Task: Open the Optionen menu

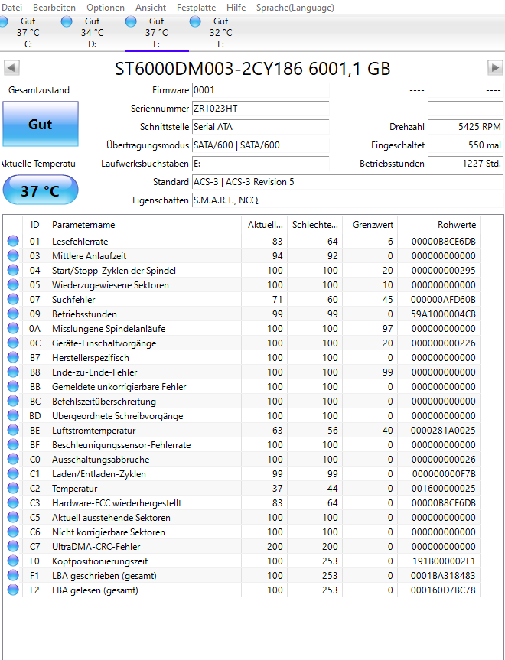Action: tap(106, 7)
